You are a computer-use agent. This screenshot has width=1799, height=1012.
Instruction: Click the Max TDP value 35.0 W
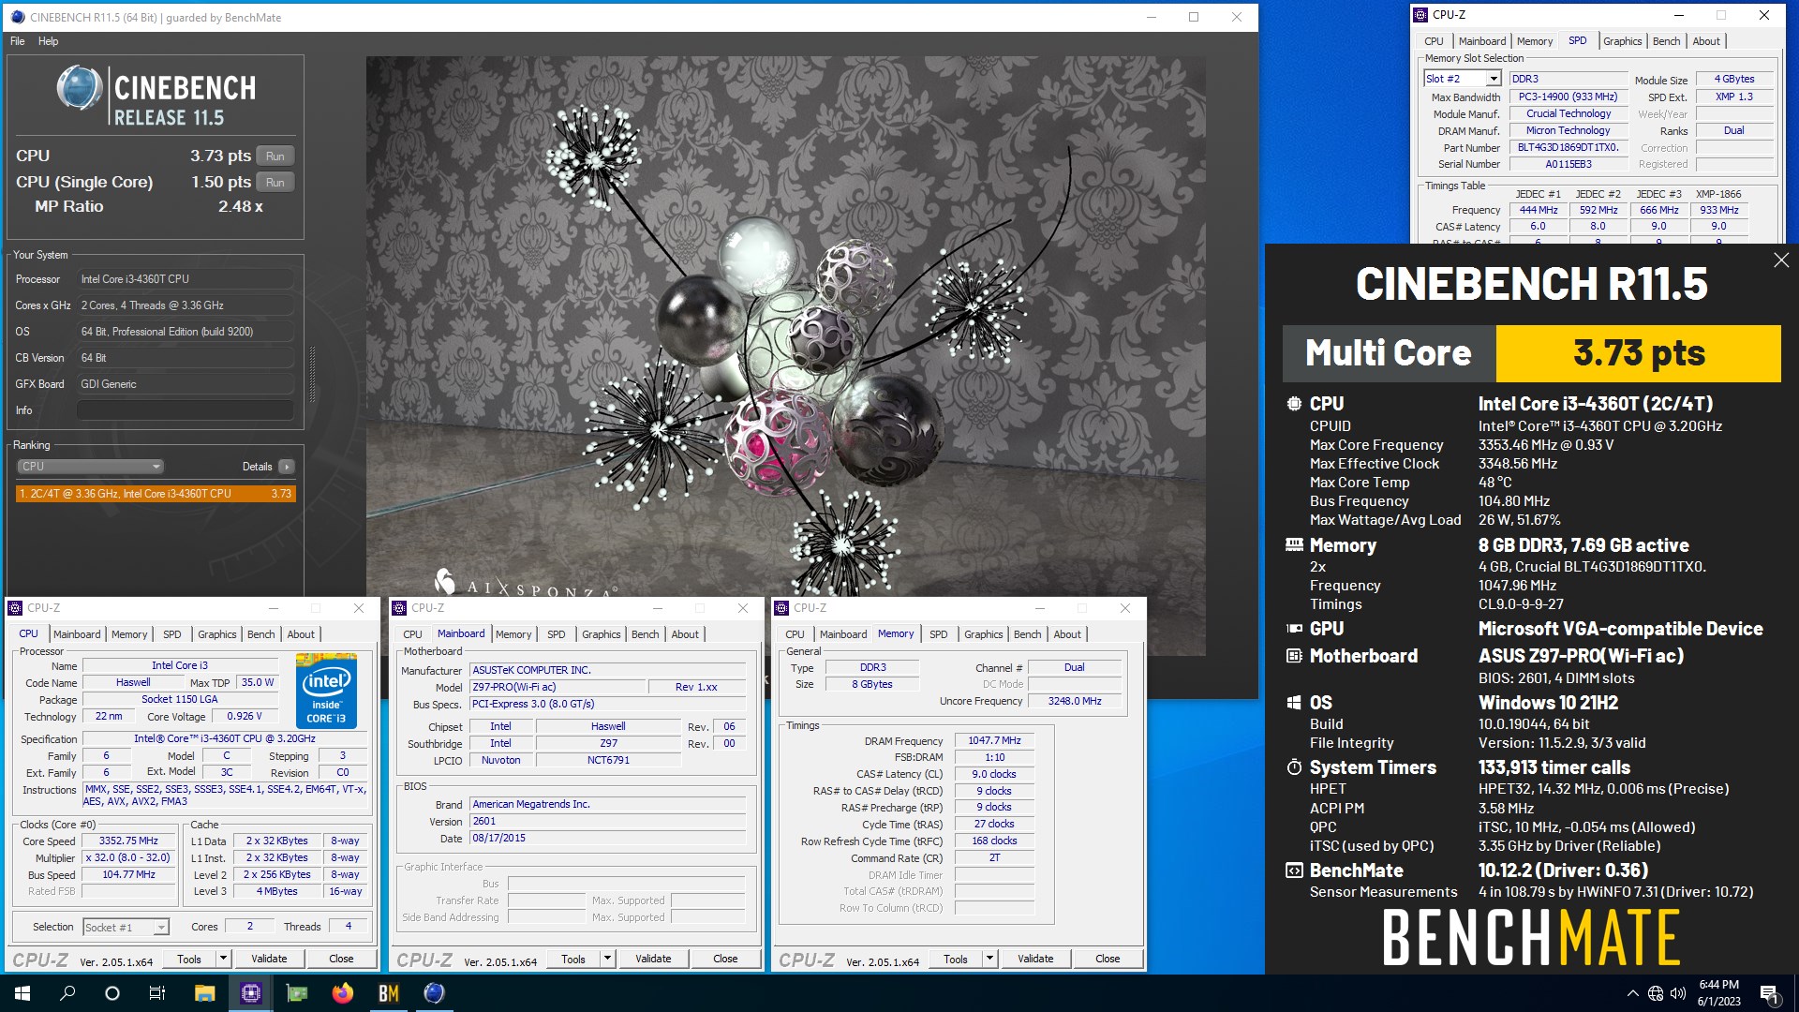[257, 683]
